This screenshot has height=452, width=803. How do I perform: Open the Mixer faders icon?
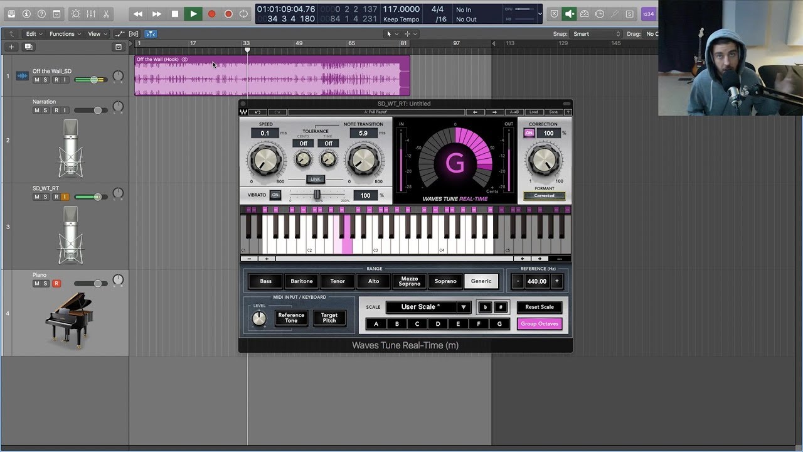90,14
